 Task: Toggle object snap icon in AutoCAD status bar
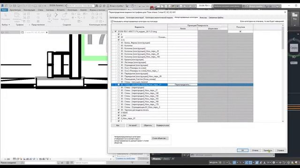click(x=250, y=162)
